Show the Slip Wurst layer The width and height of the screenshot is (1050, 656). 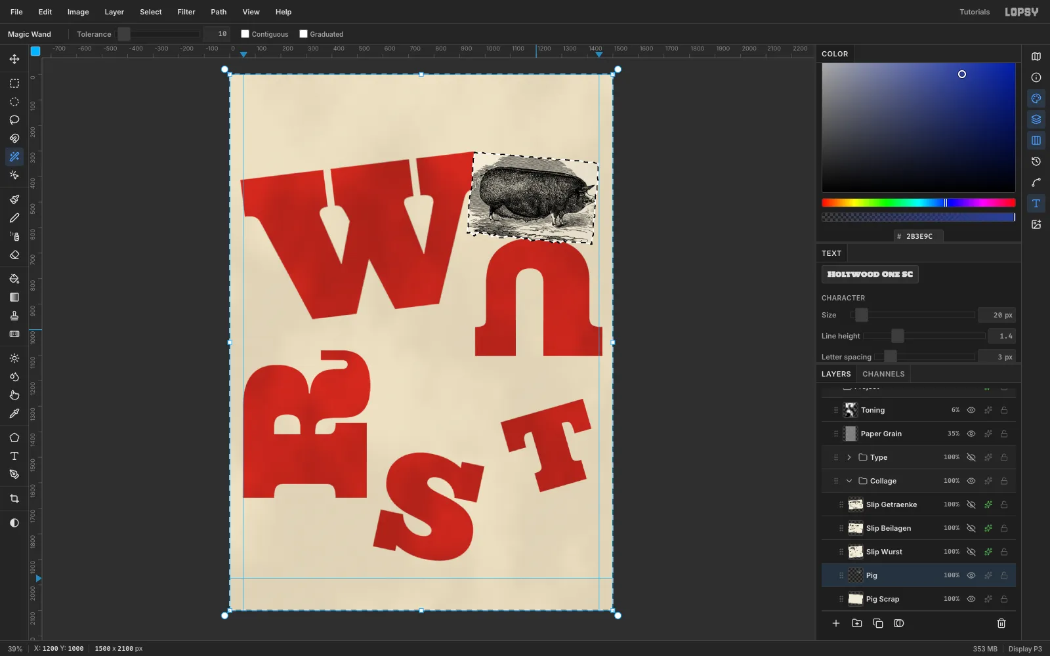pyautogui.click(x=971, y=552)
